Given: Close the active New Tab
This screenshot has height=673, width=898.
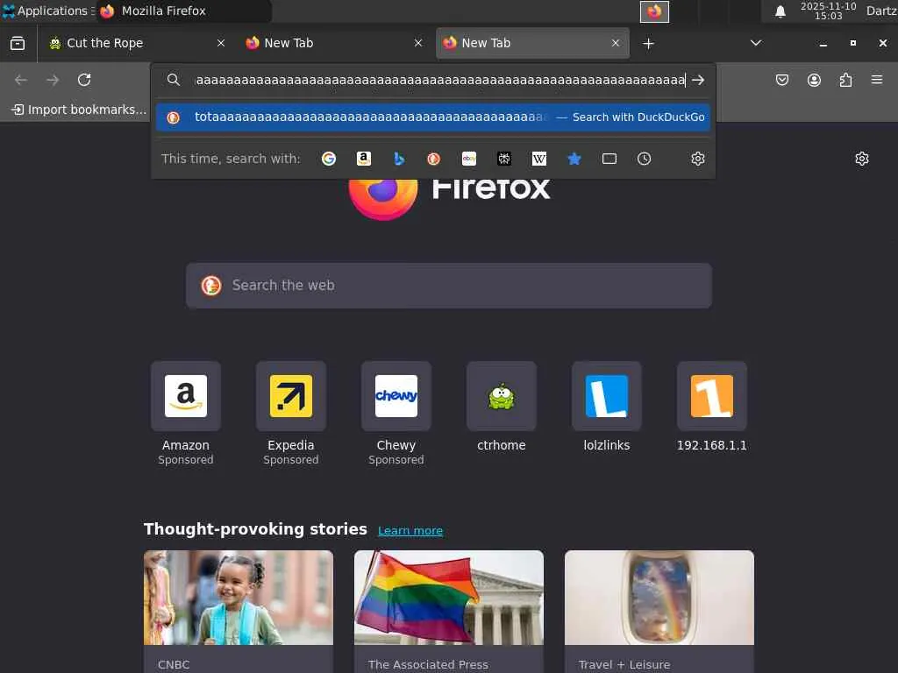Looking at the screenshot, I should [x=616, y=43].
